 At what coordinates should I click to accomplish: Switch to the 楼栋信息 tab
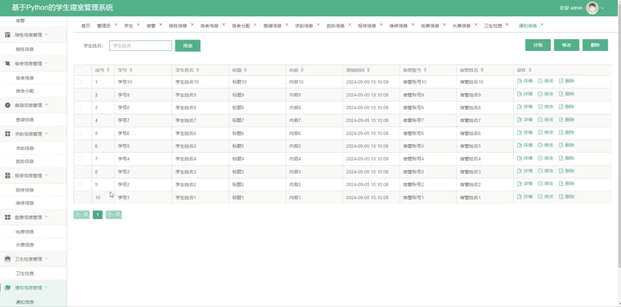pos(178,25)
